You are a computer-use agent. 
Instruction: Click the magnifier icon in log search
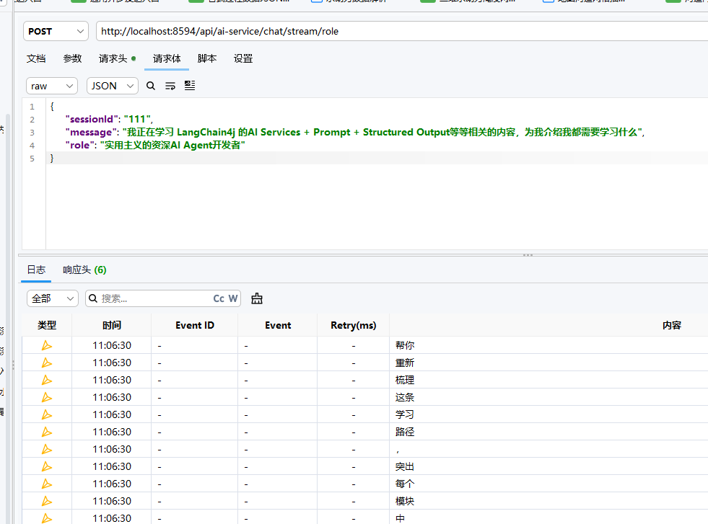[x=93, y=298]
